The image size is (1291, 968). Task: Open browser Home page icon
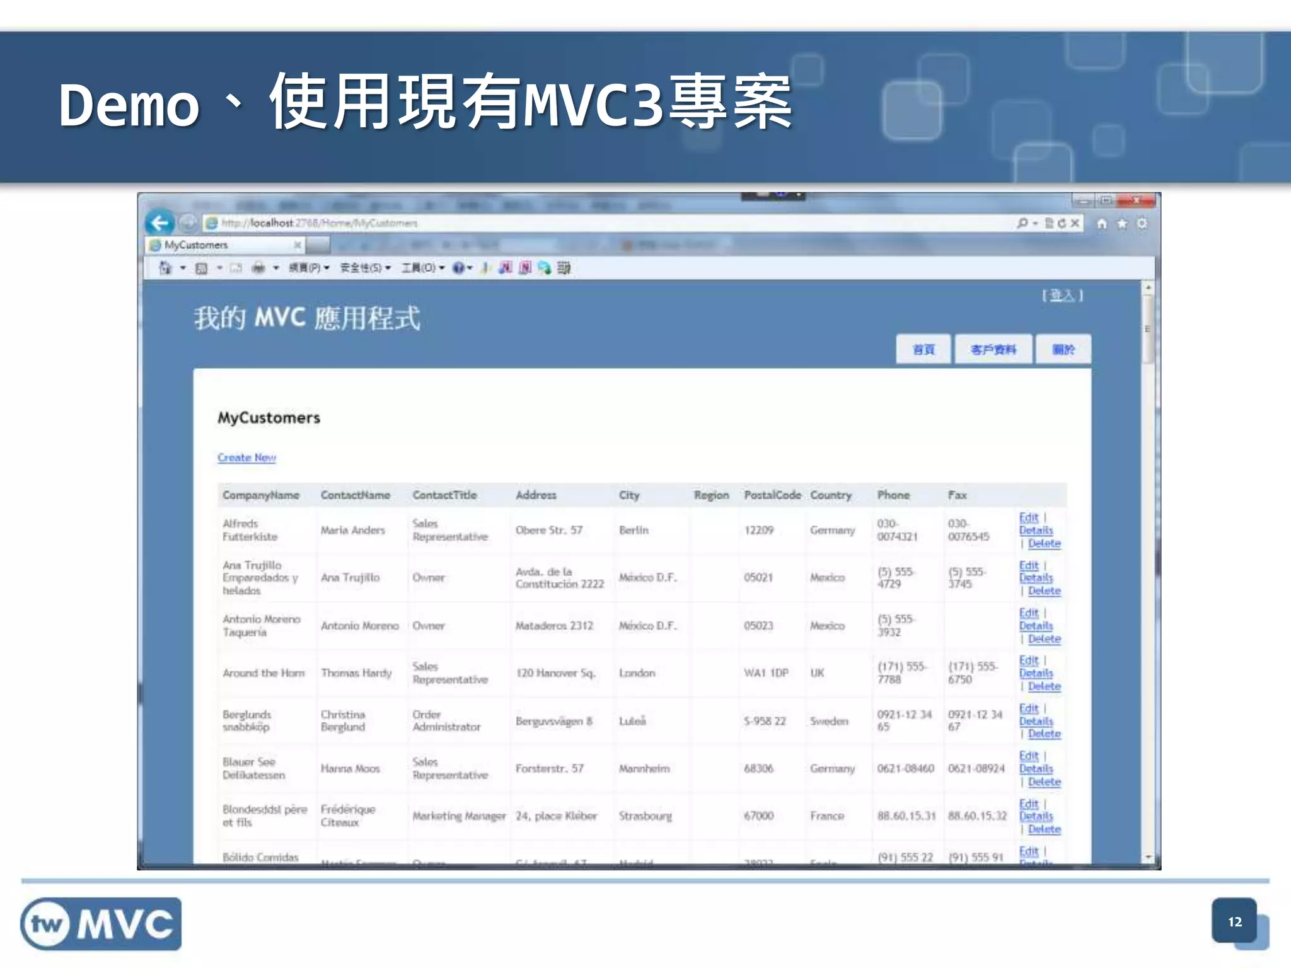tap(1101, 224)
